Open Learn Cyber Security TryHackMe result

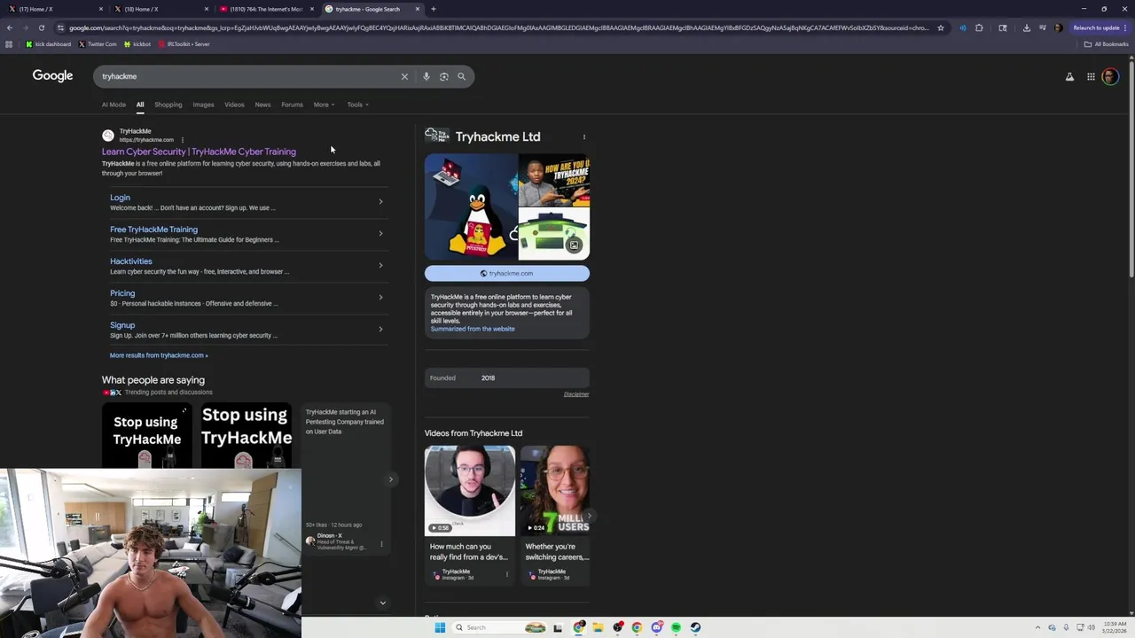click(x=199, y=152)
